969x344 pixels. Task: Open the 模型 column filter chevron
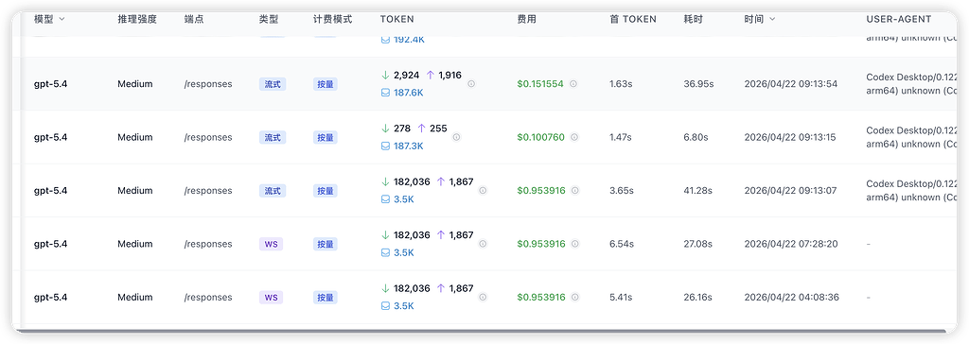[62, 19]
